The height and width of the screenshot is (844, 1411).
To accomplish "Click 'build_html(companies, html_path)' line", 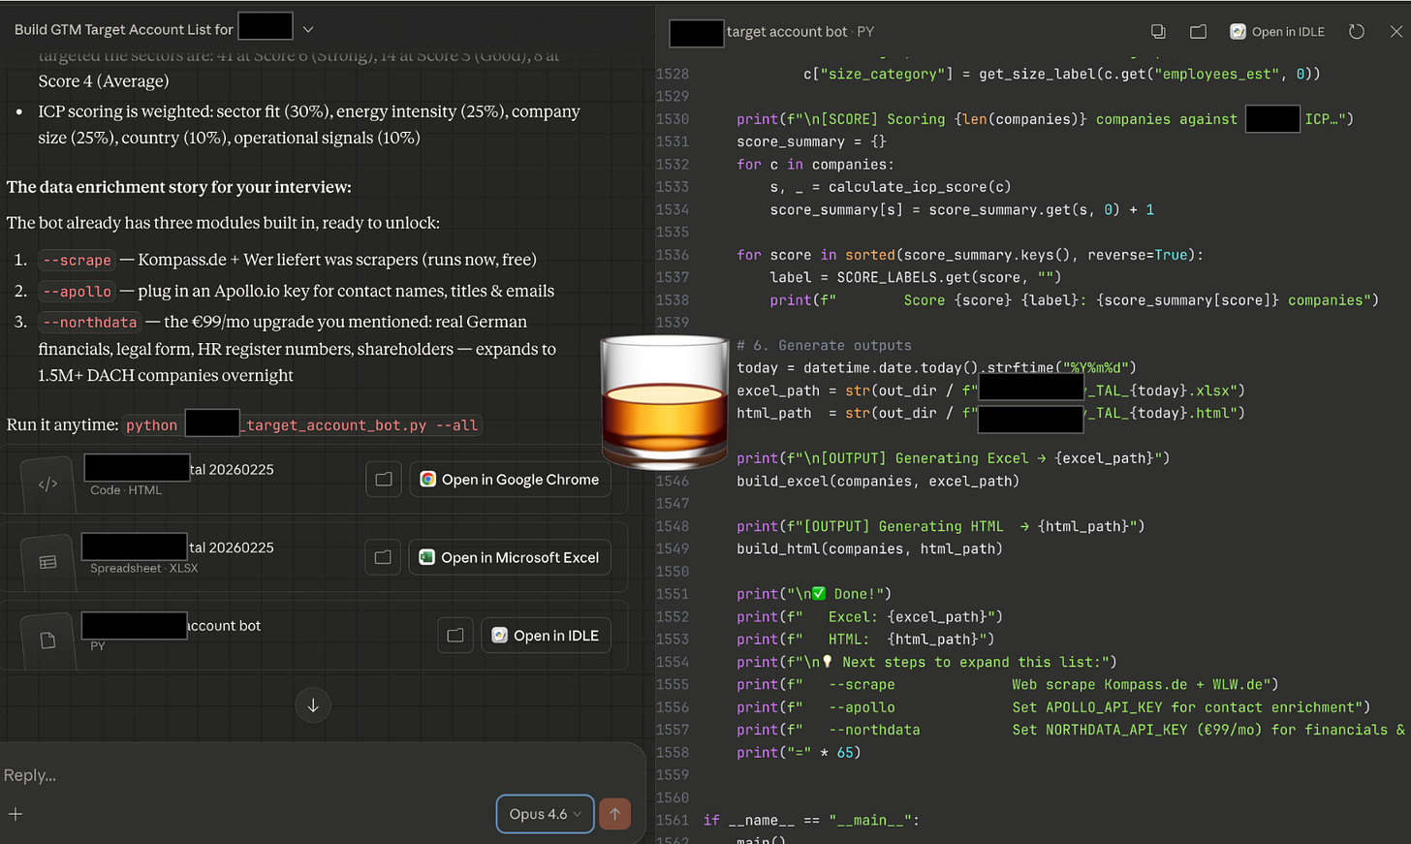I will [x=869, y=548].
